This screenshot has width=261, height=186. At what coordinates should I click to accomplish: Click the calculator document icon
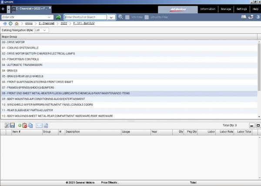click(46, 126)
